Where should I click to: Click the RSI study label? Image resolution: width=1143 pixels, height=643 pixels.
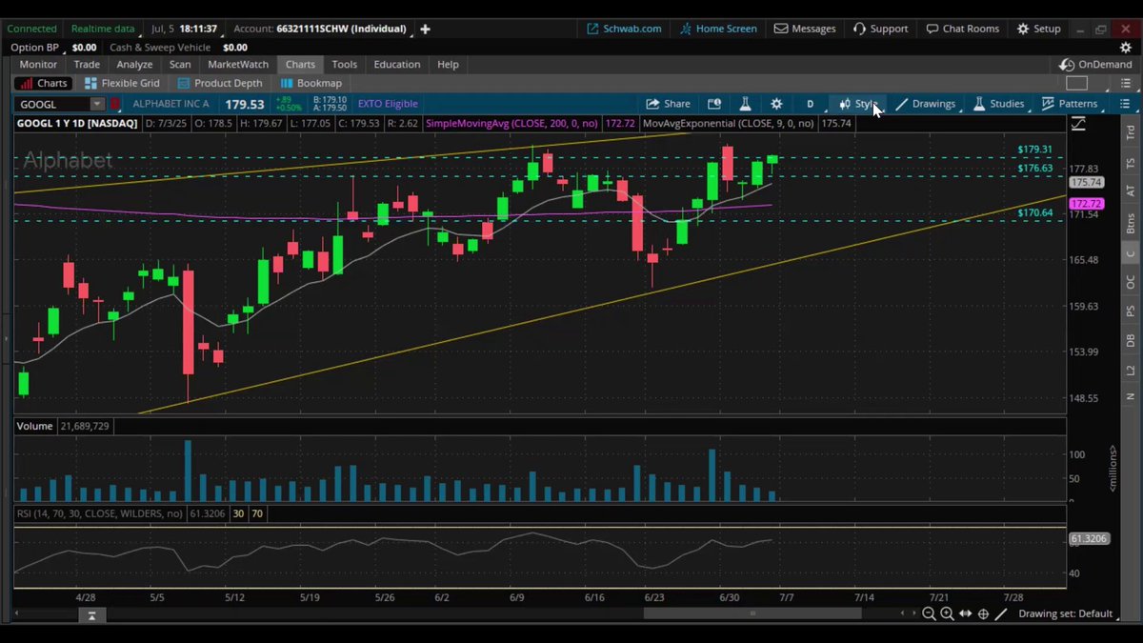tap(99, 513)
